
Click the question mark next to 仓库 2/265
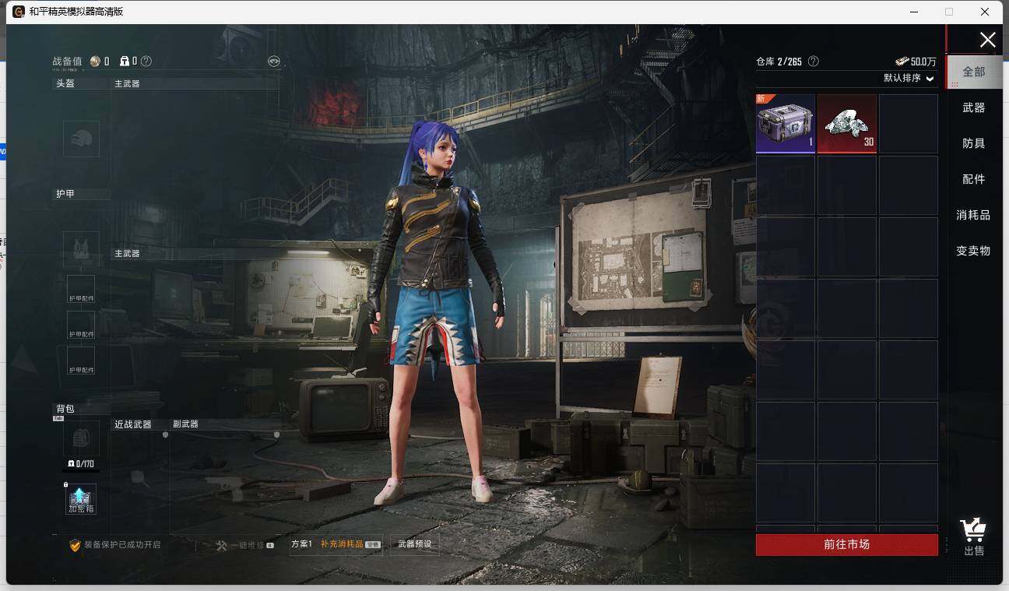click(814, 61)
